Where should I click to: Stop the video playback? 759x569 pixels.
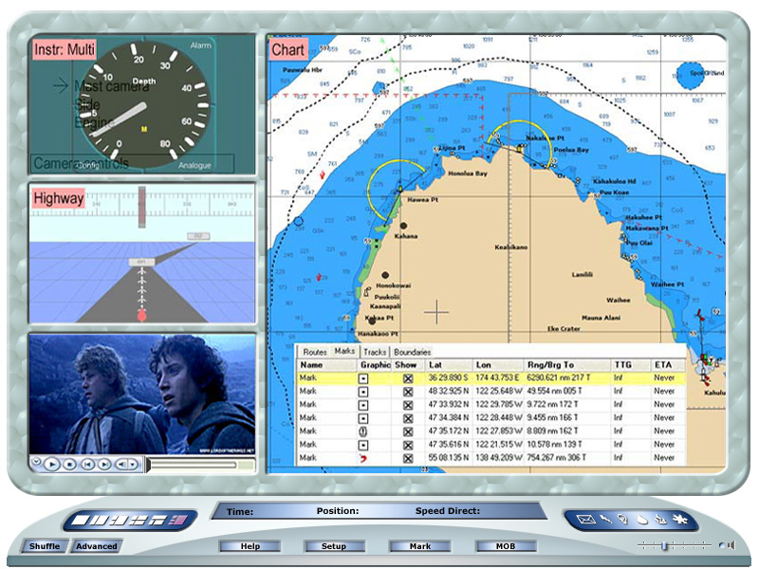[69, 465]
